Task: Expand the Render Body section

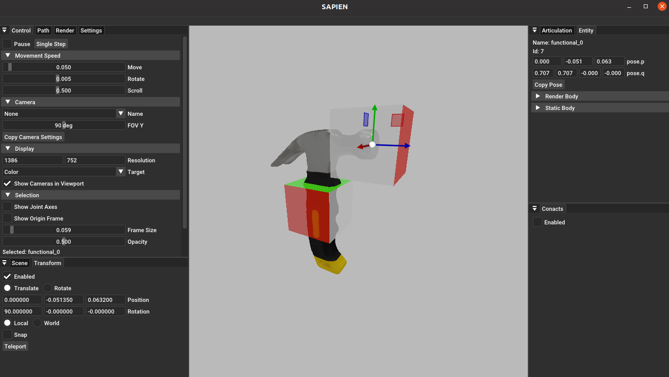Action: 538,96
